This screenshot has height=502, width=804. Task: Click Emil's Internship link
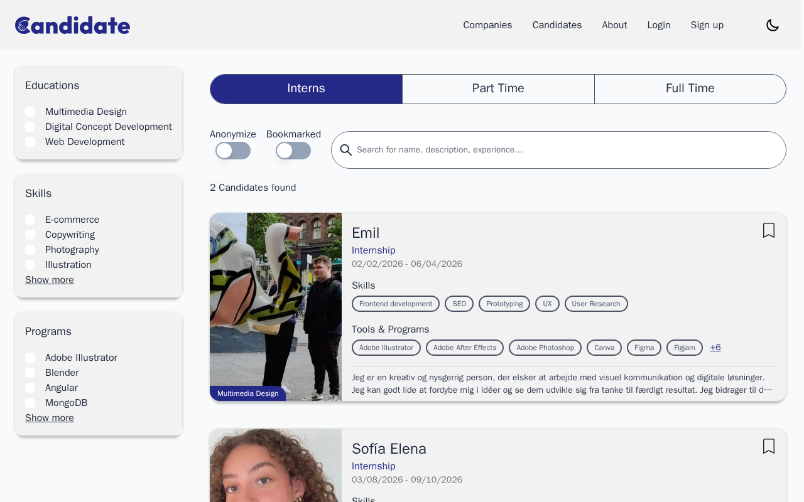tap(374, 250)
